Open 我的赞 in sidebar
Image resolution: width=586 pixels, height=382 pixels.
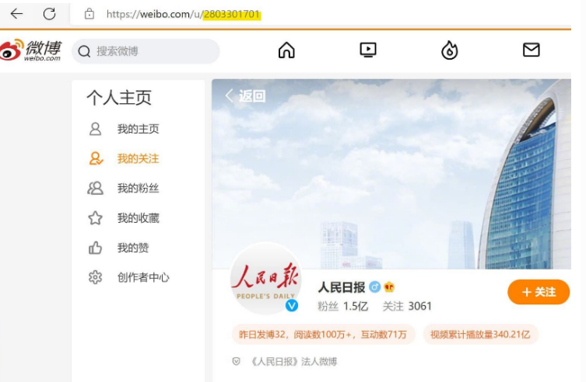point(133,248)
